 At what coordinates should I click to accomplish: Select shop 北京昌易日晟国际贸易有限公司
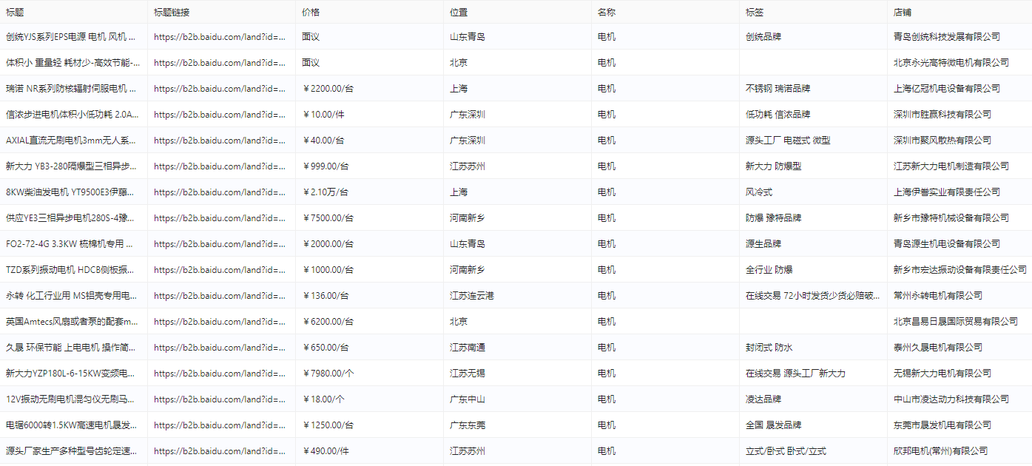click(x=956, y=322)
